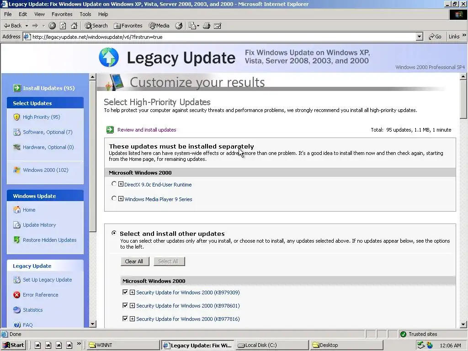The width and height of the screenshot is (468, 351).
Task: Expand Security Update KB977816 details
Action: tap(132, 319)
